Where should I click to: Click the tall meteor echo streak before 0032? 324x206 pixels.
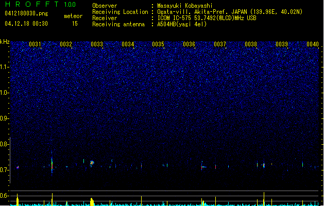pos(52,164)
